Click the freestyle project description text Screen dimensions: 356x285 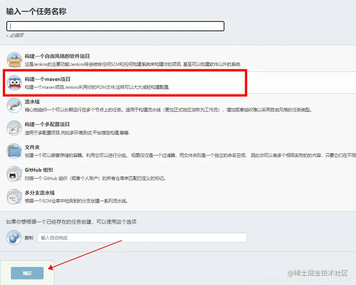133,64
